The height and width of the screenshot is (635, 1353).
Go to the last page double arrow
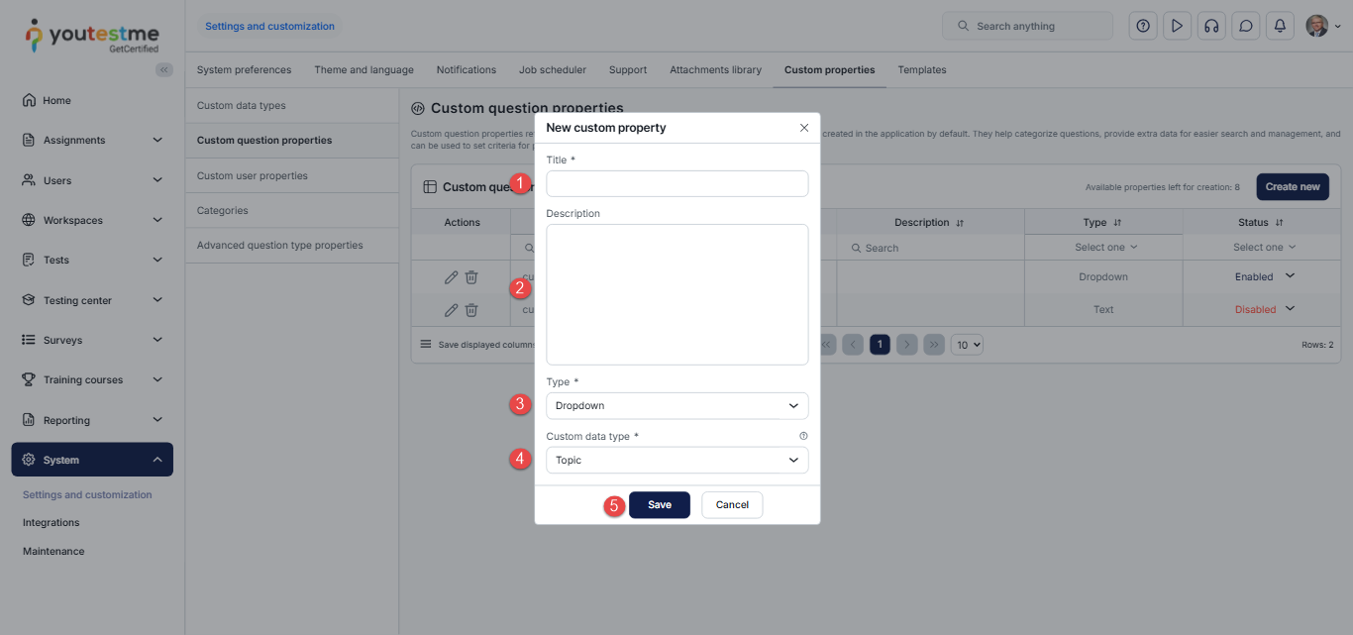[933, 345]
